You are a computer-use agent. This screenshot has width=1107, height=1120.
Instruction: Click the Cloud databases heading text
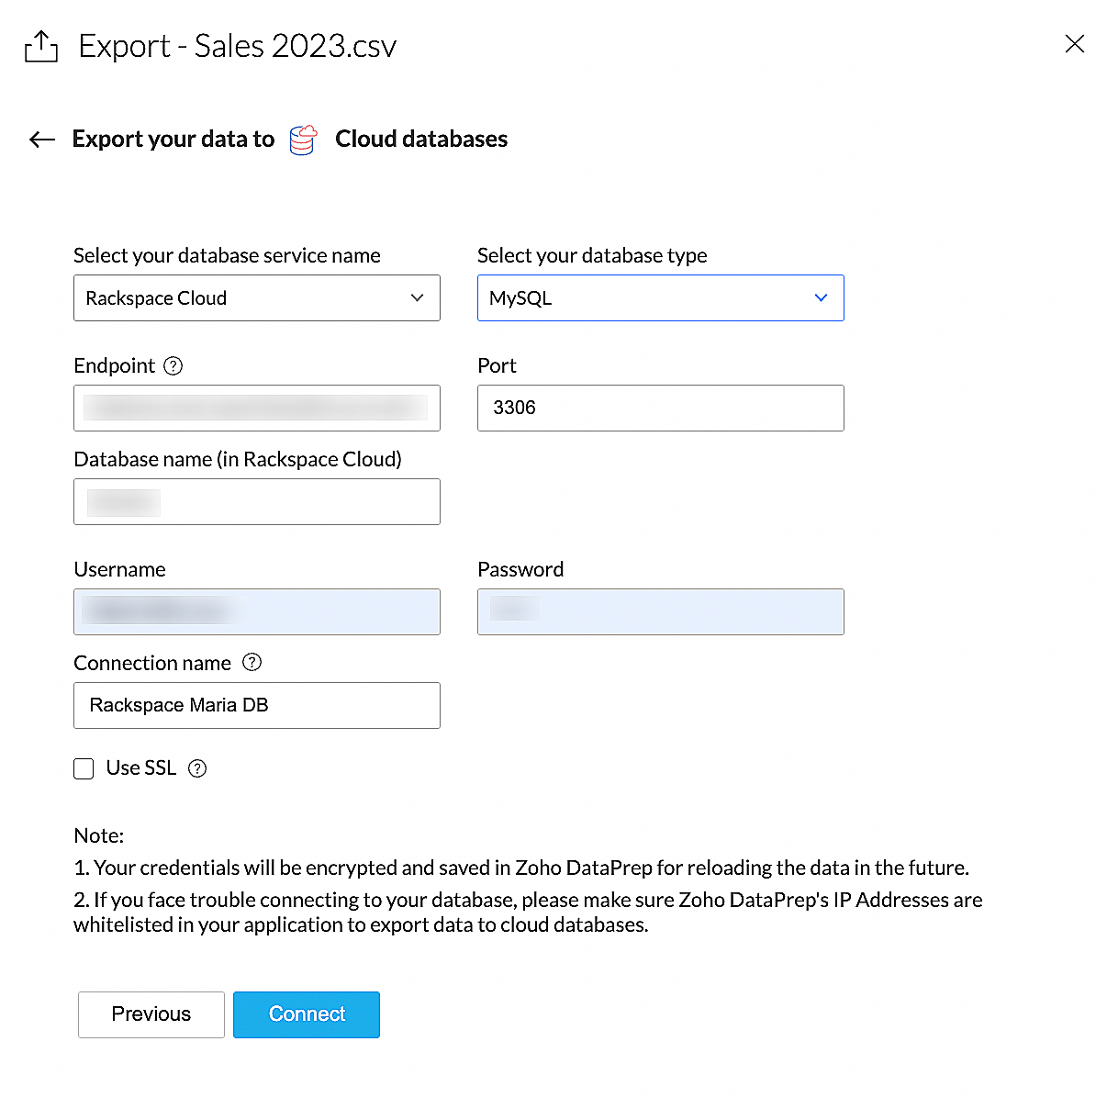pyautogui.click(x=421, y=140)
